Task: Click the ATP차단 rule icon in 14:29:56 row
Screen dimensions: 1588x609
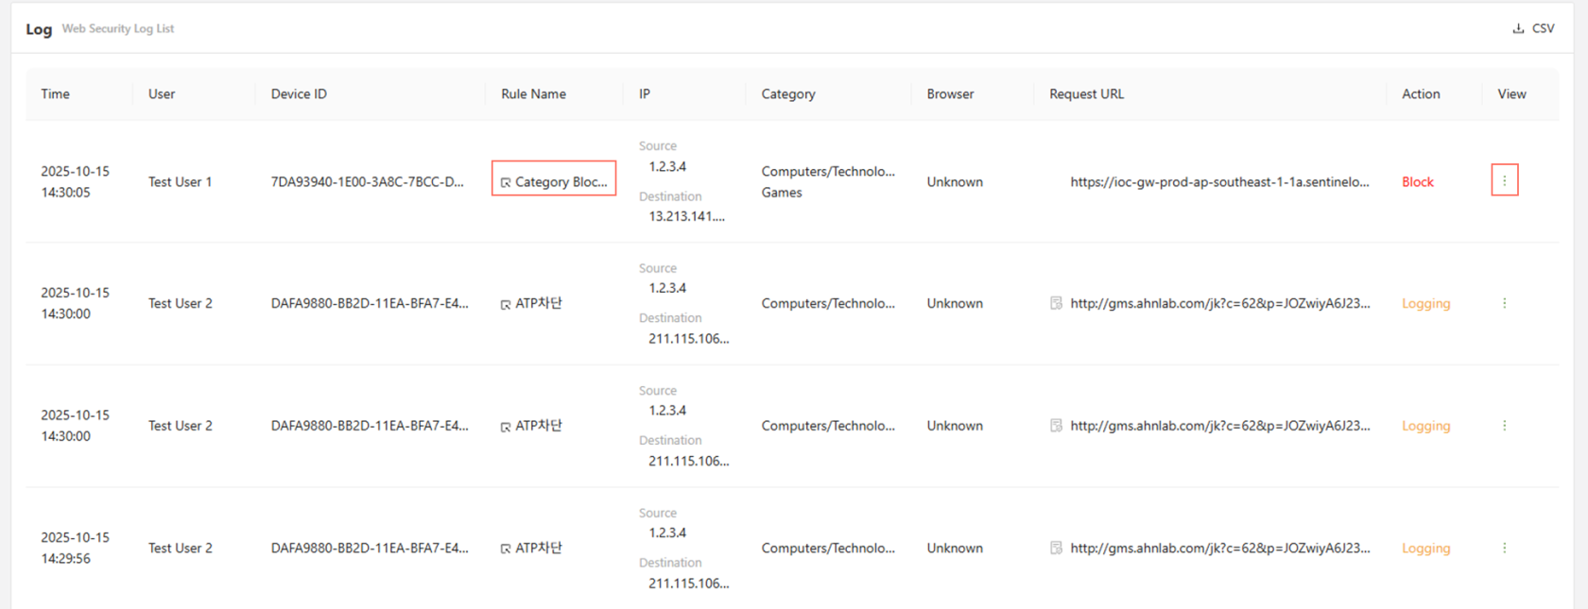Action: pos(506,549)
